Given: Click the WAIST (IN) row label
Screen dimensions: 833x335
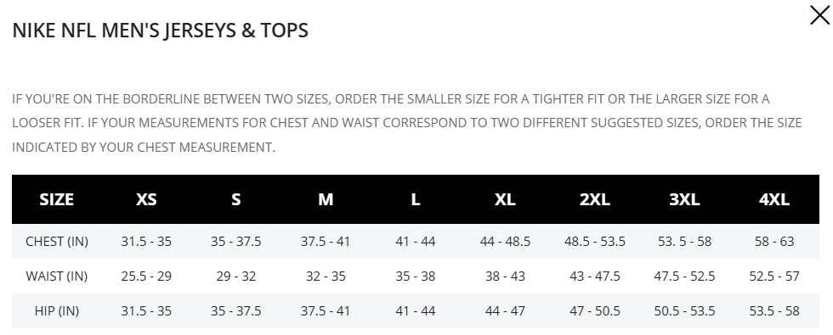Looking at the screenshot, I should coord(57,276).
